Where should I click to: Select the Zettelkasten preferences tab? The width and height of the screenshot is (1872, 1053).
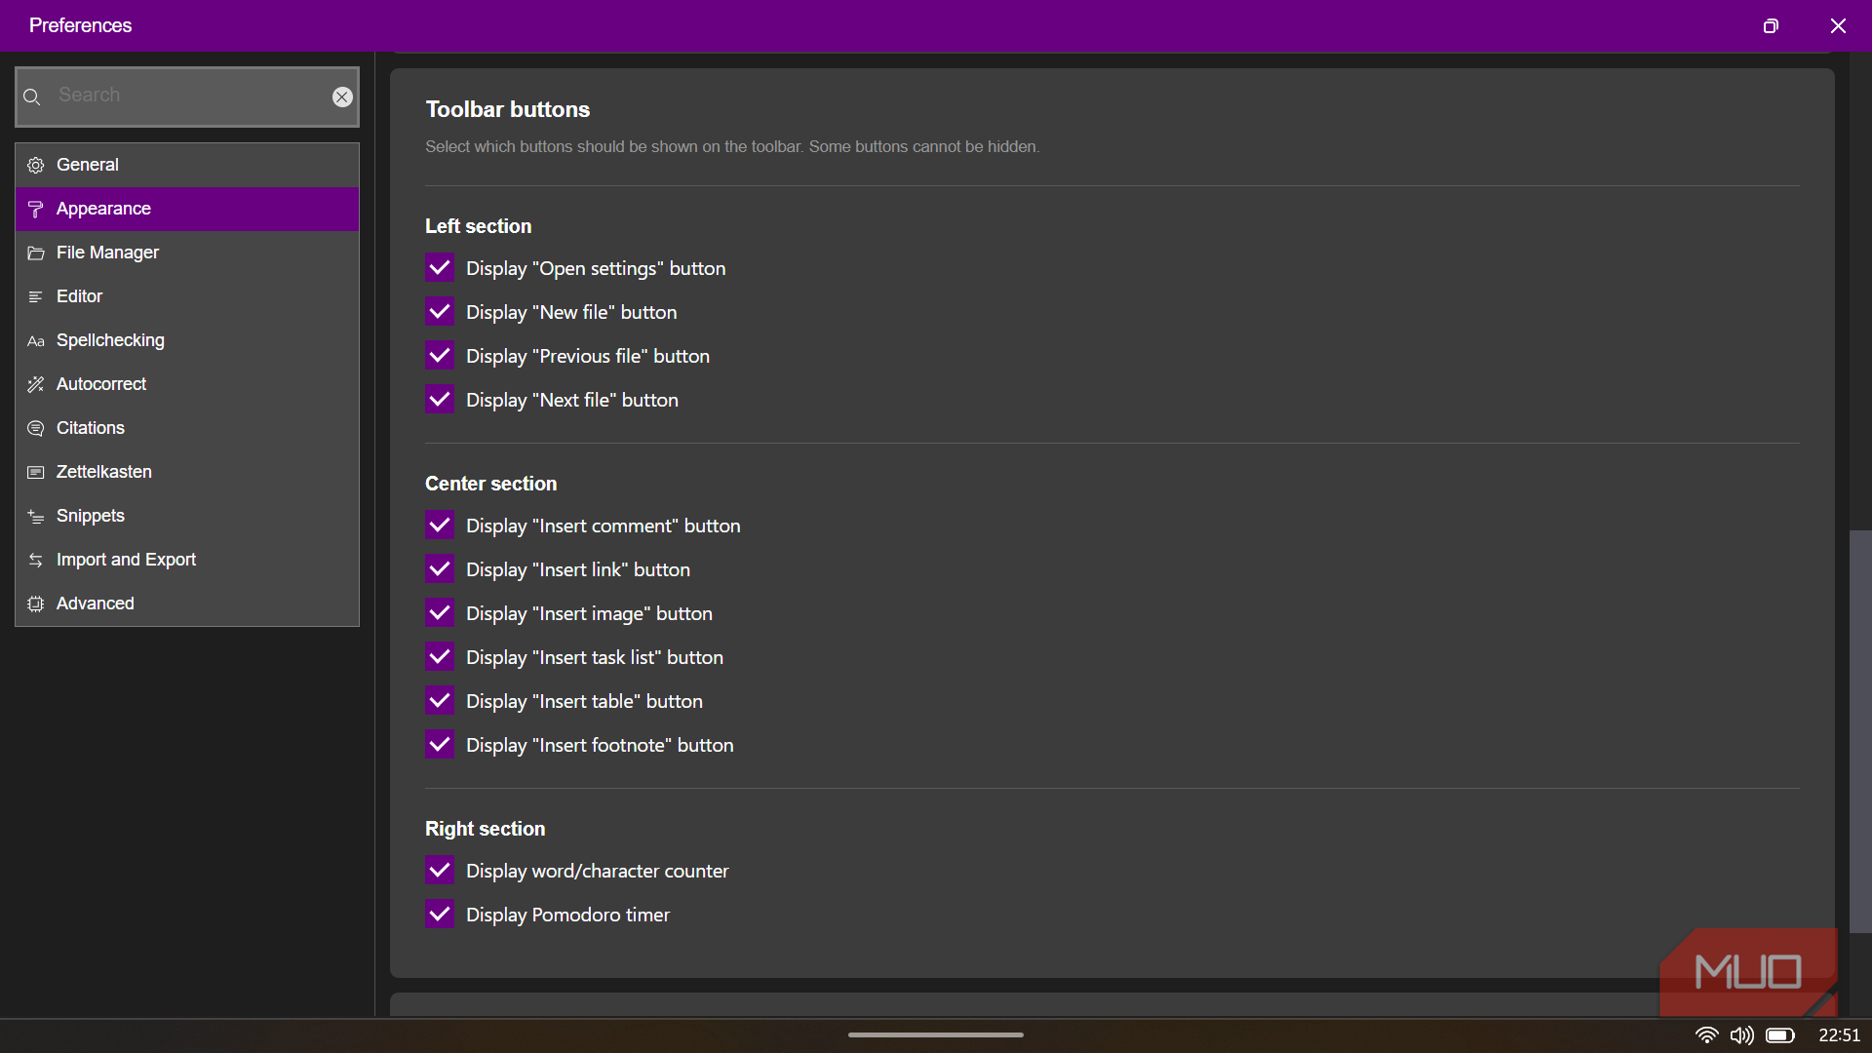tap(187, 473)
